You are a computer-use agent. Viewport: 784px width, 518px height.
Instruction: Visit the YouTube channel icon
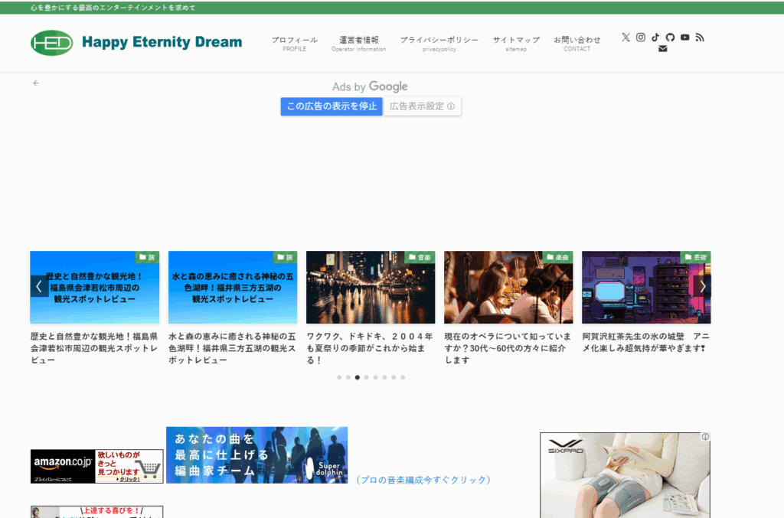tap(684, 37)
